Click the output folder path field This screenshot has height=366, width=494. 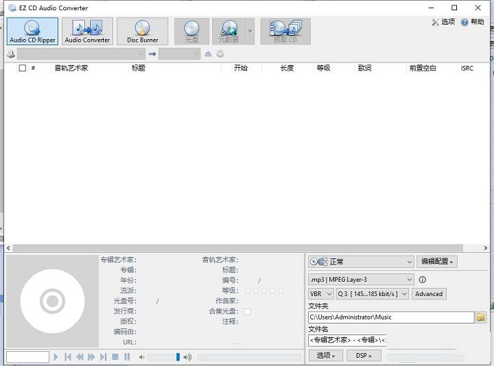[x=391, y=317]
